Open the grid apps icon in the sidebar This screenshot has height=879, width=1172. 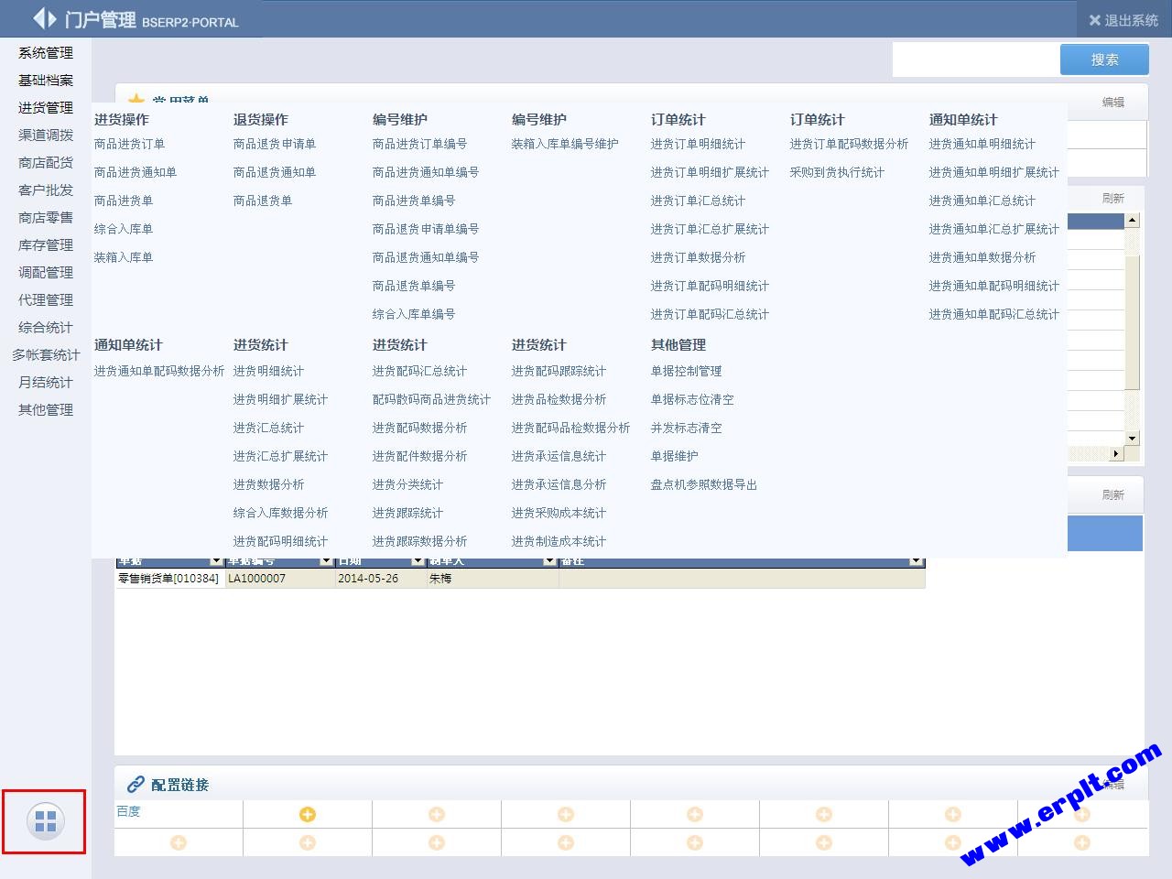tap(45, 821)
